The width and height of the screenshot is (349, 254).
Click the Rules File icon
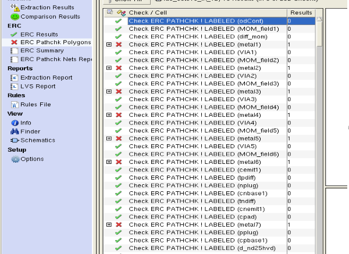[x=15, y=105]
